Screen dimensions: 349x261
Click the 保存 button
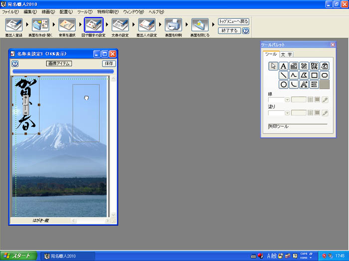pos(108,64)
